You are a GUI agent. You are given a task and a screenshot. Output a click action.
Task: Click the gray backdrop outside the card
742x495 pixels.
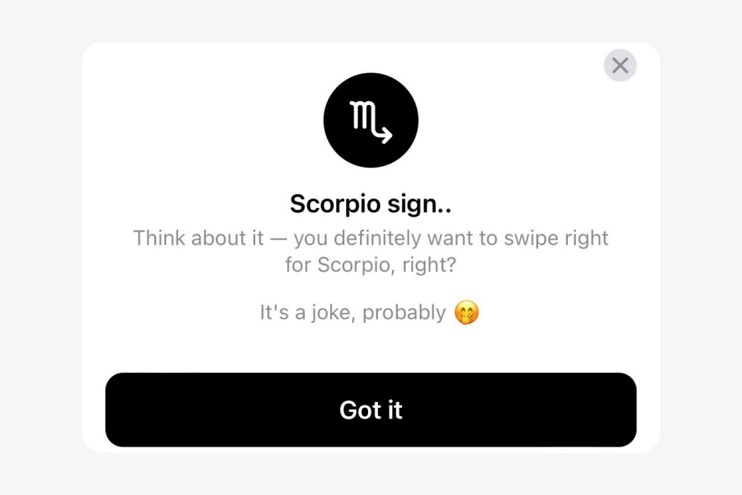click(x=40, y=247)
